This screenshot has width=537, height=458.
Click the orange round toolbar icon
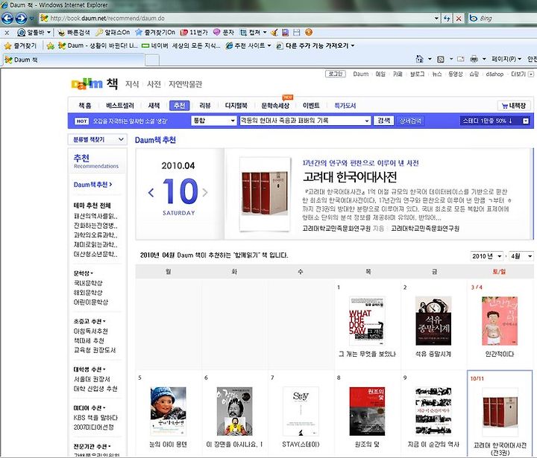coord(309,33)
